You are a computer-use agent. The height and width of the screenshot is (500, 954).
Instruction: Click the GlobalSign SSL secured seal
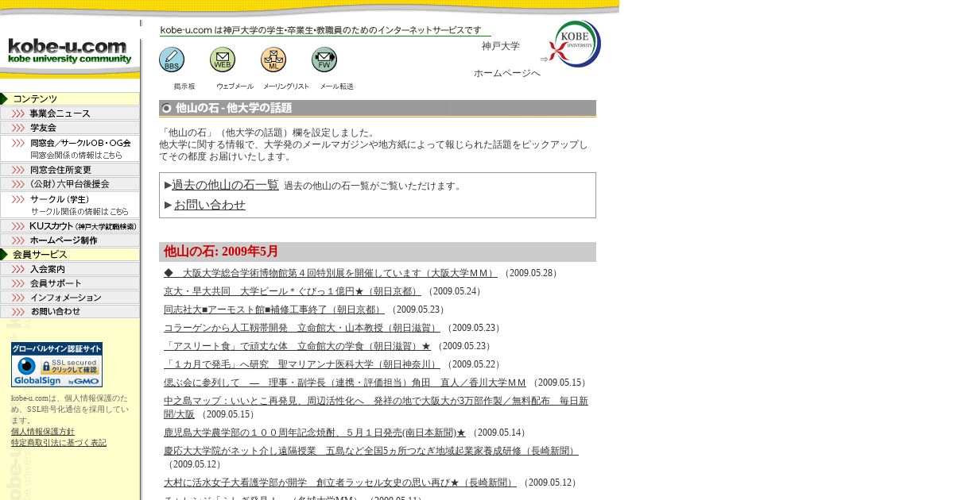(56, 365)
